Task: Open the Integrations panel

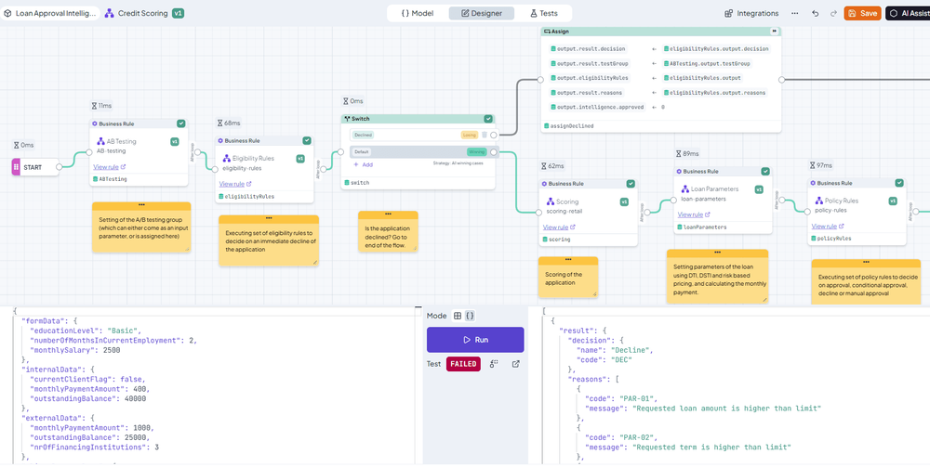Action: click(x=751, y=13)
